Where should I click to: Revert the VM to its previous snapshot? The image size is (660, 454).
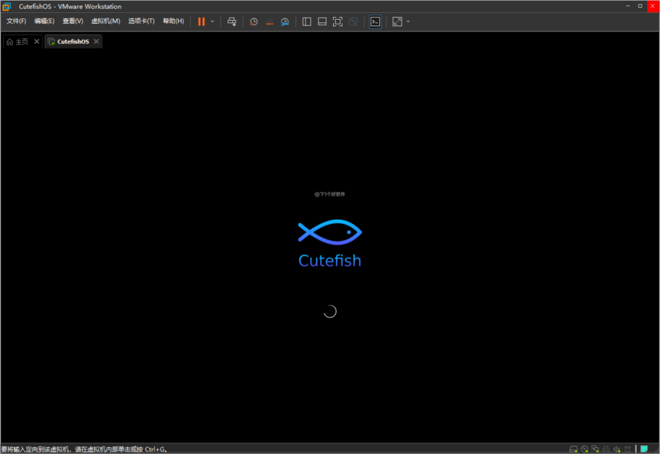pos(269,21)
